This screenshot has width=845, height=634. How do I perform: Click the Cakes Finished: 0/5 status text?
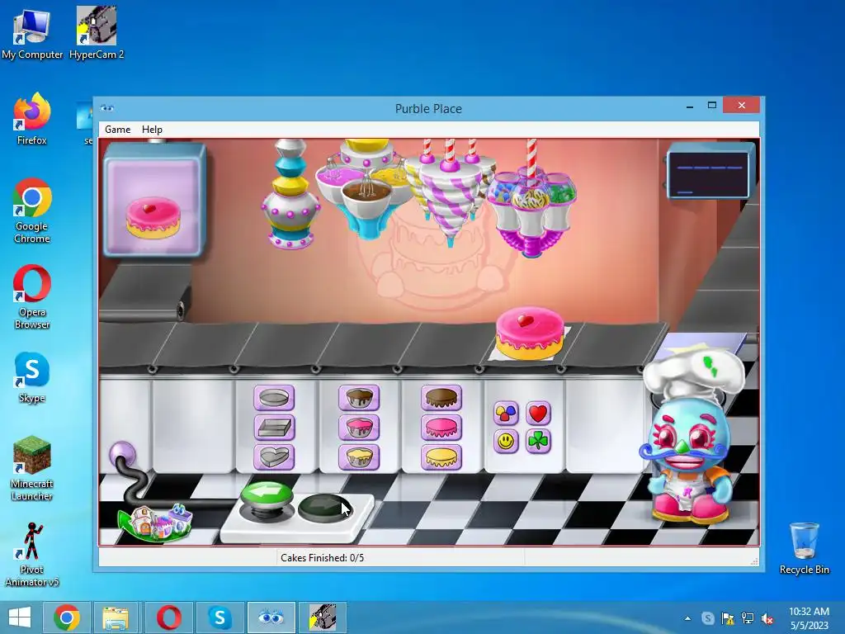(323, 558)
